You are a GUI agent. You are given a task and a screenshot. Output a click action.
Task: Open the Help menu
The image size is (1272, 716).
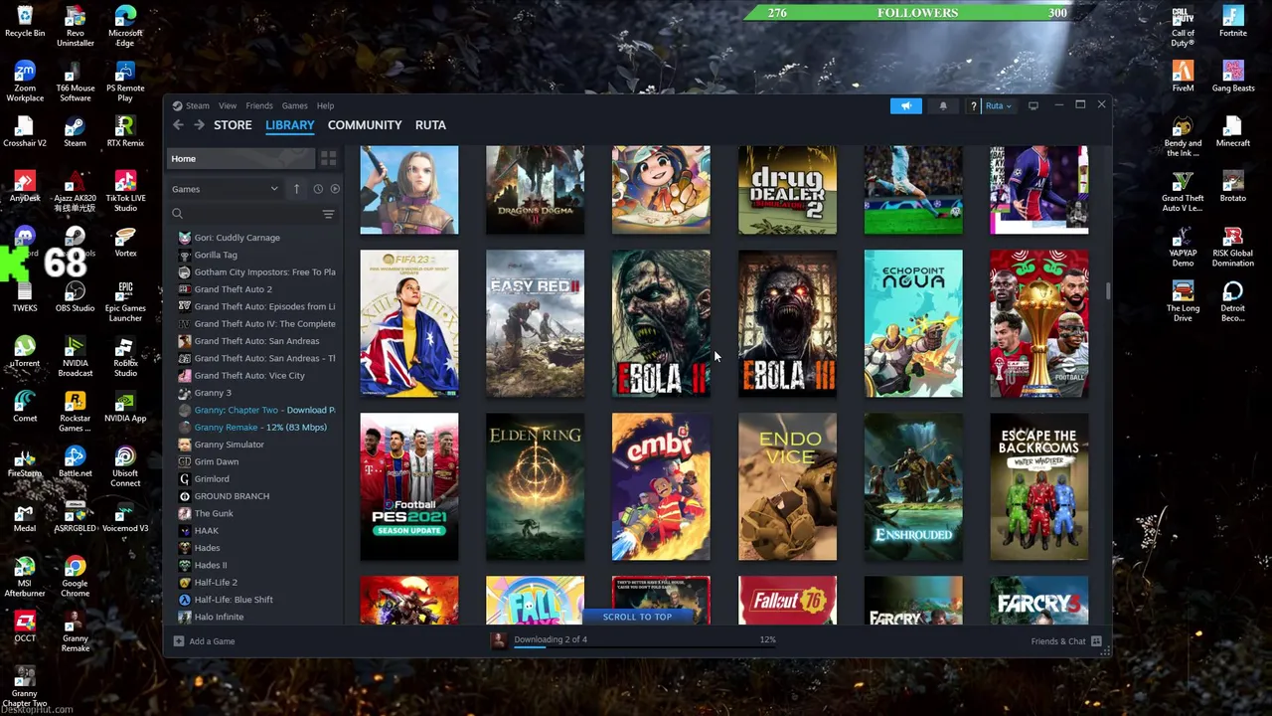pos(325,105)
